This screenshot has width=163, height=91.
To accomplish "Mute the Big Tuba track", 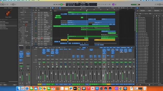I will [x=38, y=12].
